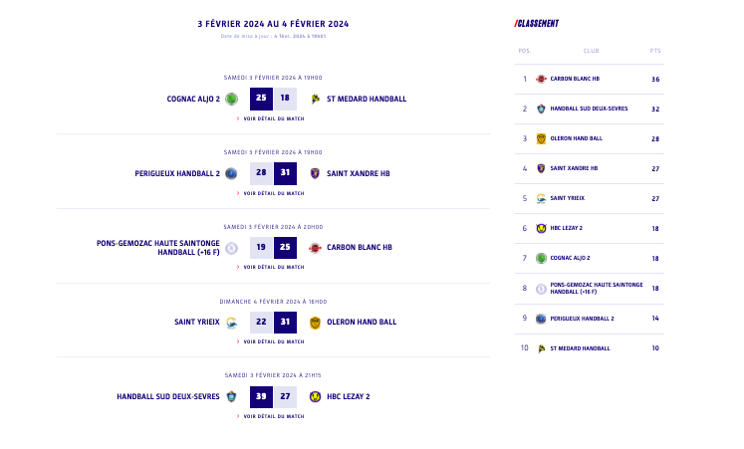Click the PTS column header

click(x=654, y=50)
